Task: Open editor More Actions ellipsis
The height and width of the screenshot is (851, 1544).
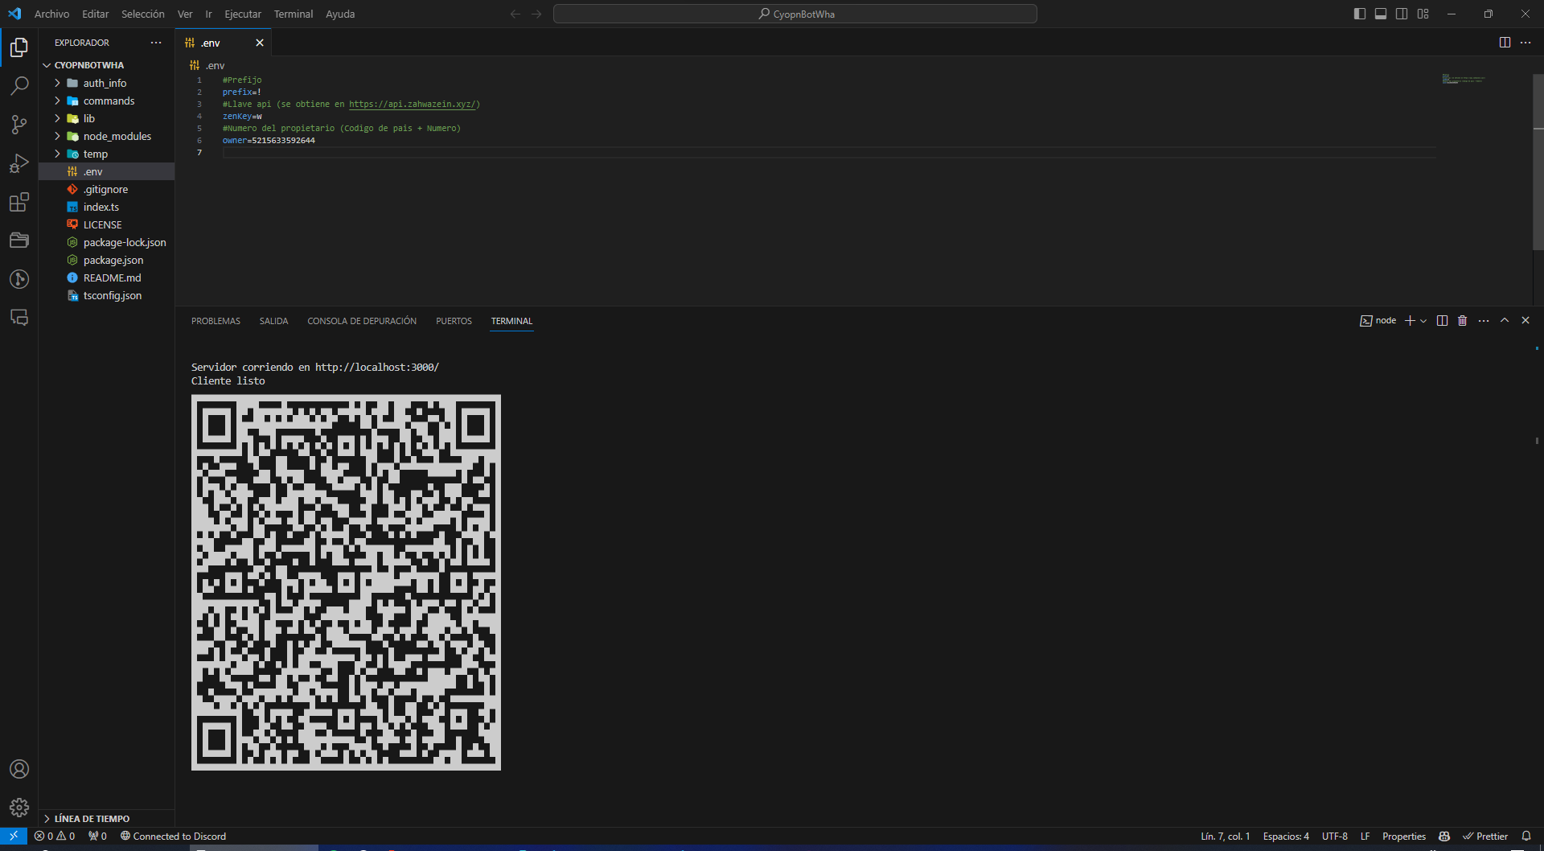Action: point(1526,43)
